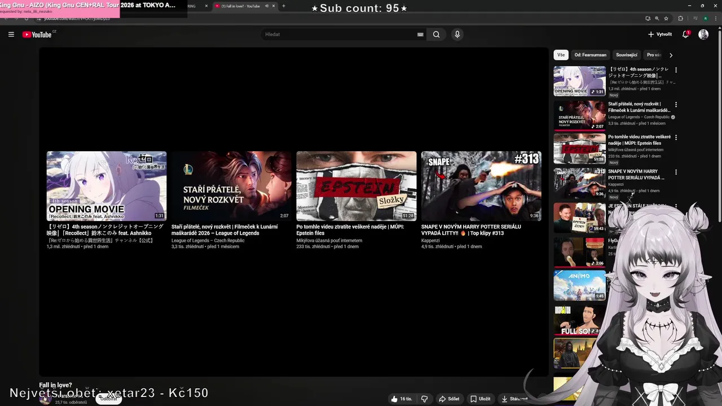Open options for Staří přátelé sidebar video
The height and width of the screenshot is (406, 722).
coord(676,104)
